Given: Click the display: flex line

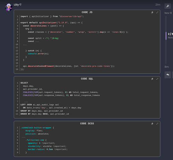Looking at the screenshot, I should (34, 131).
